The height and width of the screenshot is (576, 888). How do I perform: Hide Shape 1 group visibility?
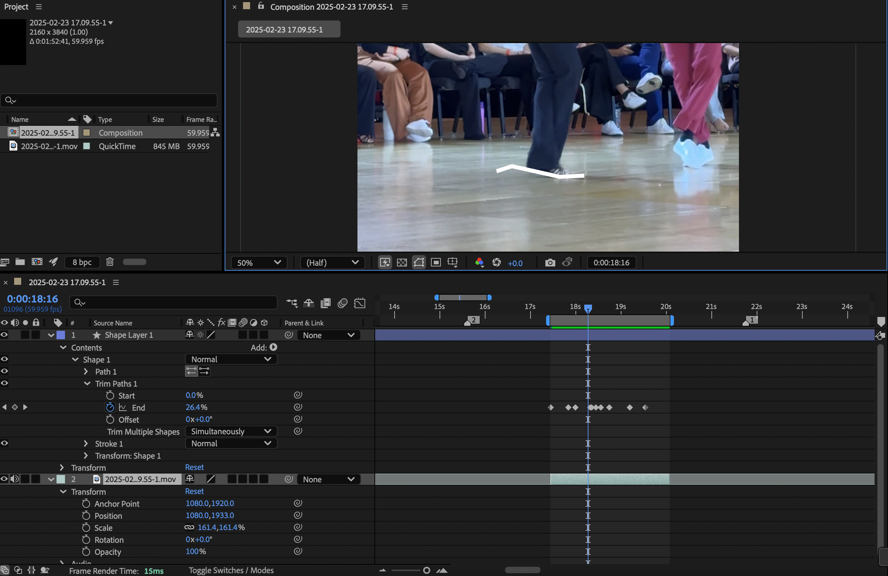coord(4,359)
